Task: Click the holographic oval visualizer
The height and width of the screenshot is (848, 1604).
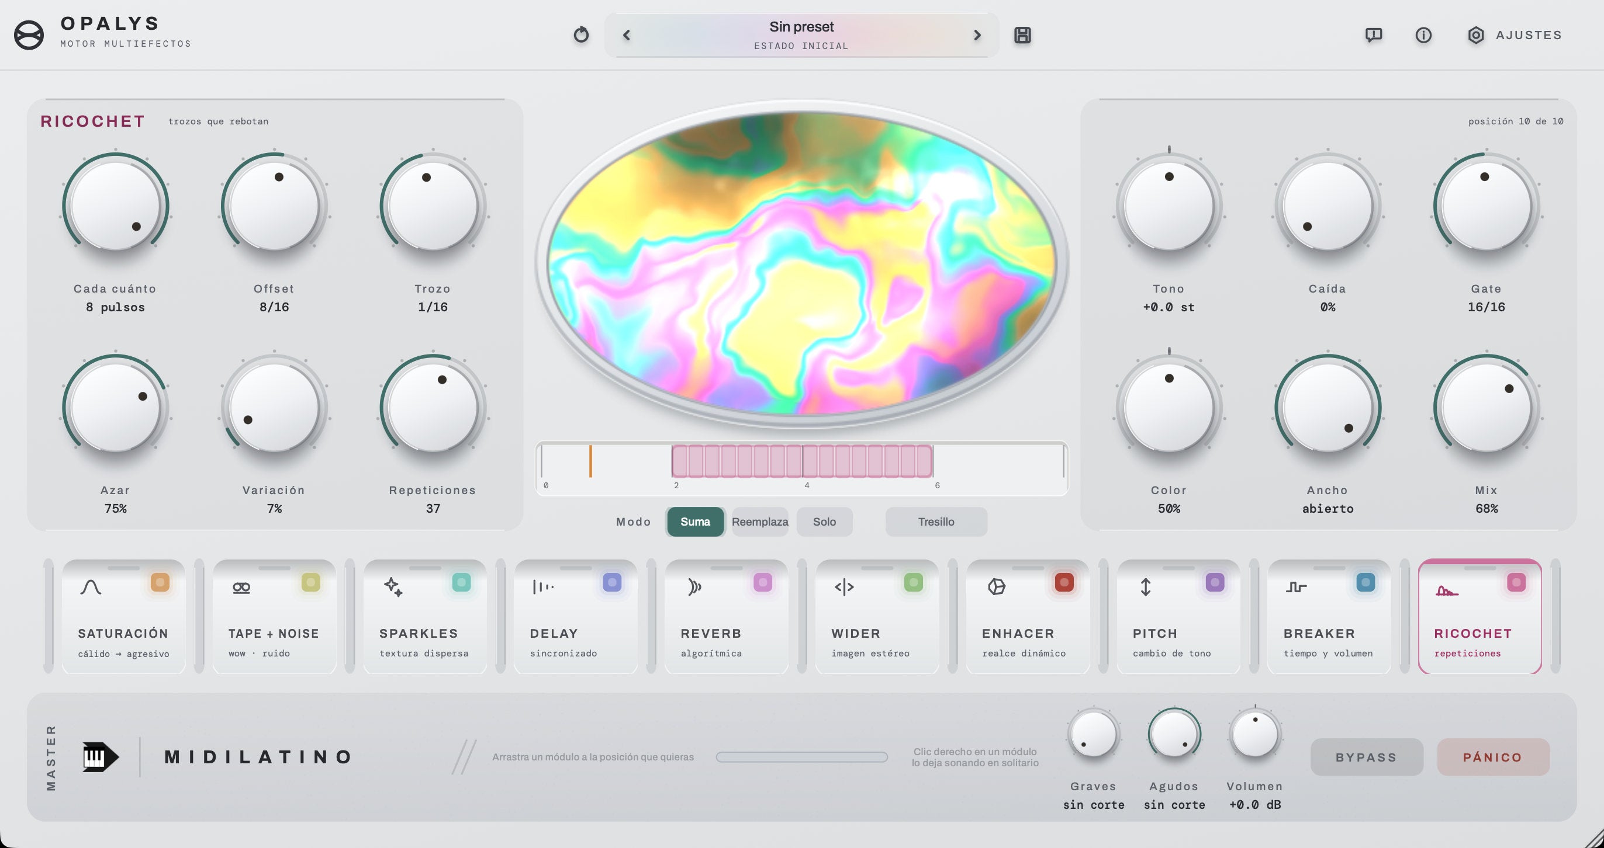Action: click(x=801, y=263)
